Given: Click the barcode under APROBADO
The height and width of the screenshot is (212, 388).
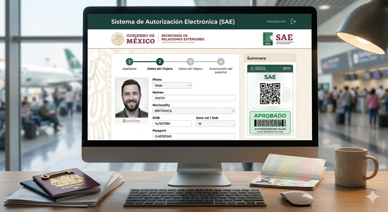Looking at the screenshot, I should [x=270, y=123].
